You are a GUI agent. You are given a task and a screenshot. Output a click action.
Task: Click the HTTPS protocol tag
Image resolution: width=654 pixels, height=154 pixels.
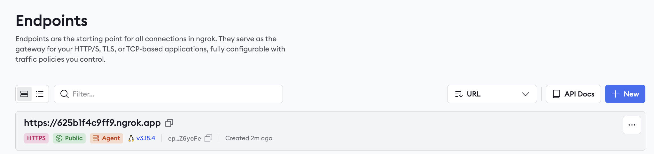pos(36,138)
